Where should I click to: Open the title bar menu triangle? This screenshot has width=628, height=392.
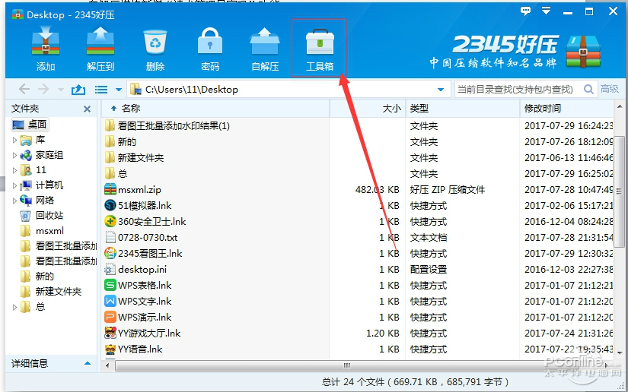546,11
